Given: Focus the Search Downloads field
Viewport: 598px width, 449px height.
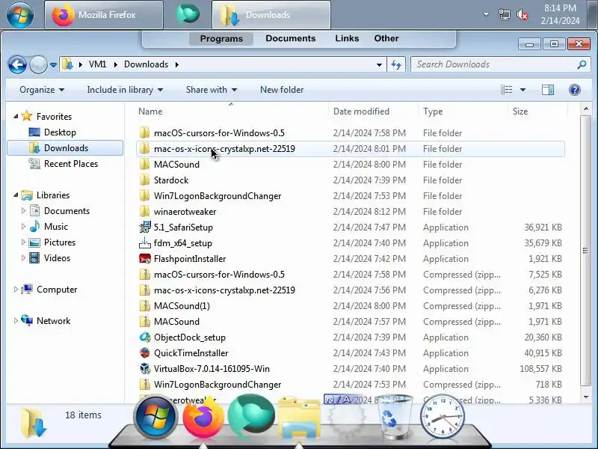Looking at the screenshot, I should point(501,64).
